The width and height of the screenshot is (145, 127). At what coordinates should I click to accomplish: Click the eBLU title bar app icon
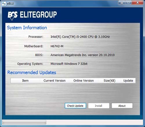click(4, 4)
